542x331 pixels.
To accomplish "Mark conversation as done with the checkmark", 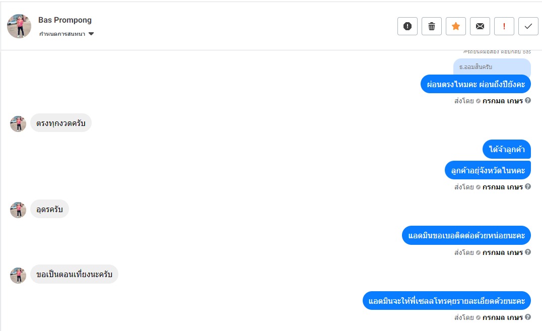I will tap(528, 26).
